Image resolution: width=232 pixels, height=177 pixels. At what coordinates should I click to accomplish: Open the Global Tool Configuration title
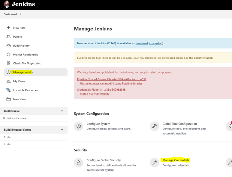tap(179, 124)
